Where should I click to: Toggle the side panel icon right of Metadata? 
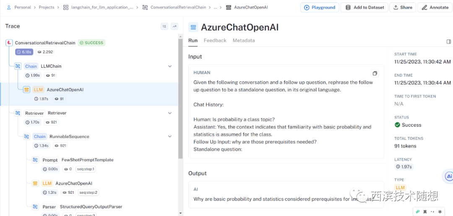pos(448,41)
